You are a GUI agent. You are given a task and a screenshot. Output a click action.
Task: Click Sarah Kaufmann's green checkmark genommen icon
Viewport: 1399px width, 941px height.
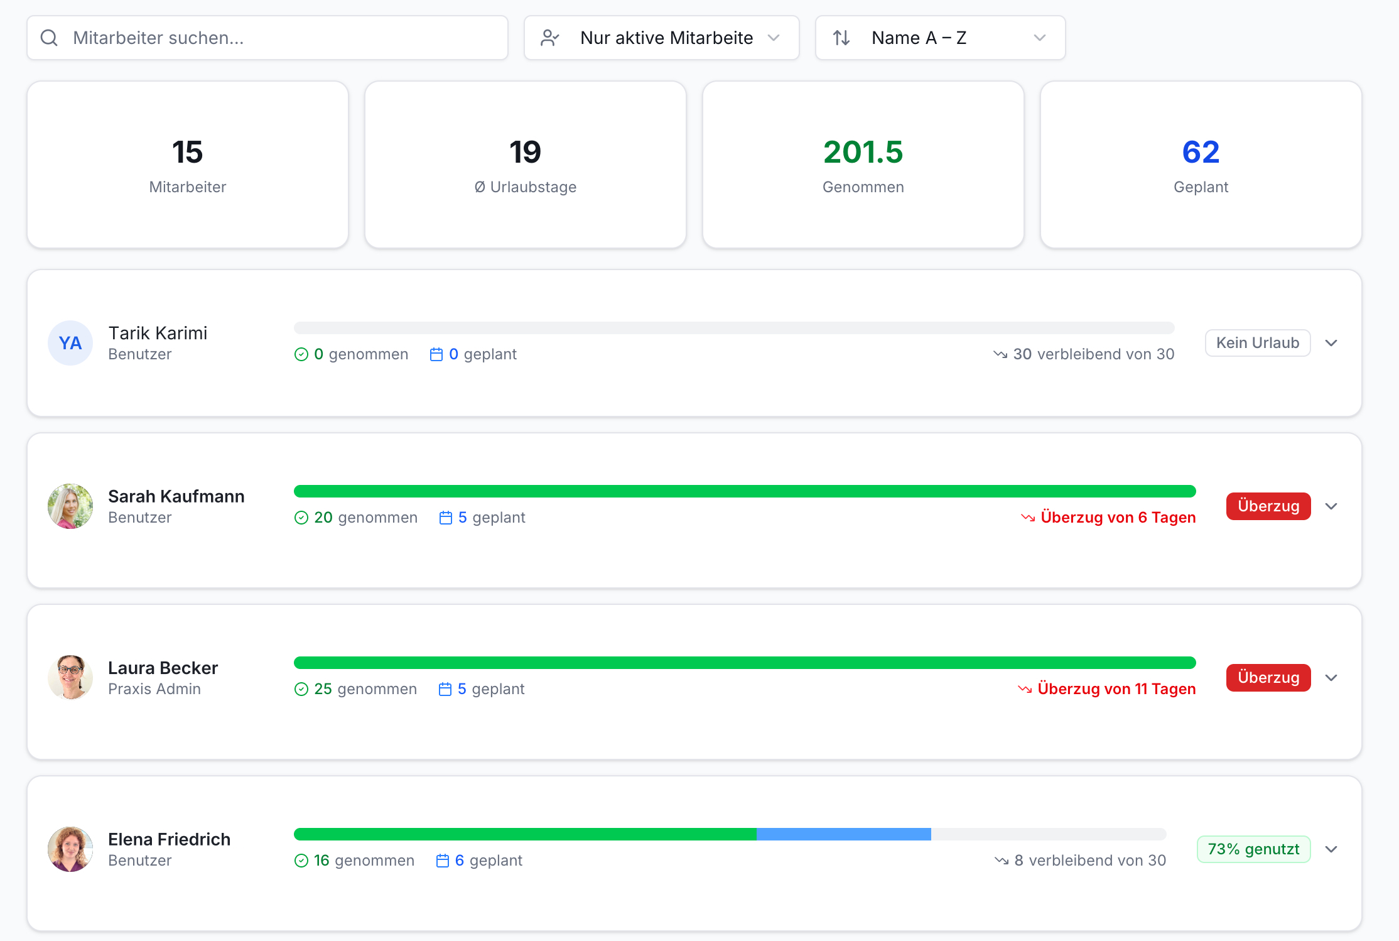pos(301,518)
